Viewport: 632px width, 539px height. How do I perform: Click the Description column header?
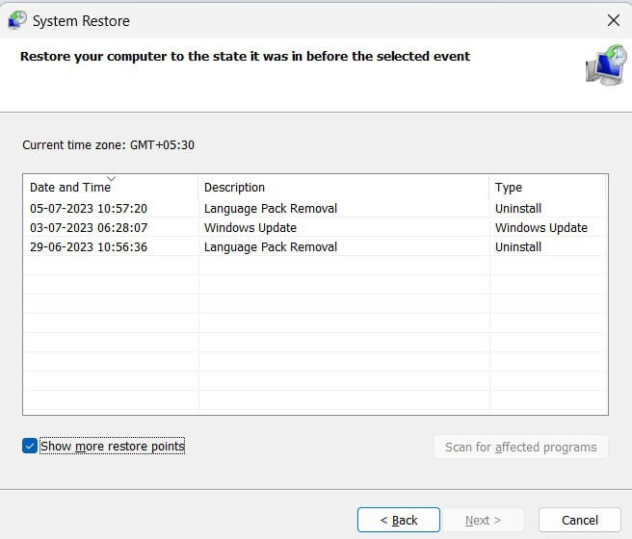point(344,187)
